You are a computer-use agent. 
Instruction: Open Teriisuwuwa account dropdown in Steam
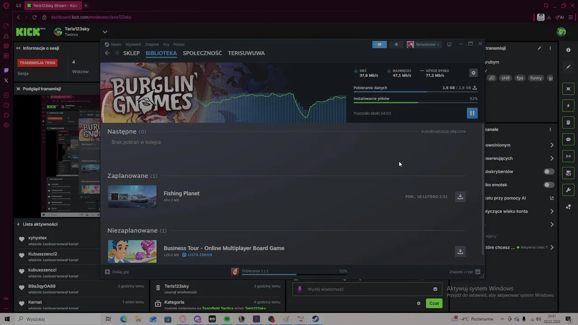423,44
